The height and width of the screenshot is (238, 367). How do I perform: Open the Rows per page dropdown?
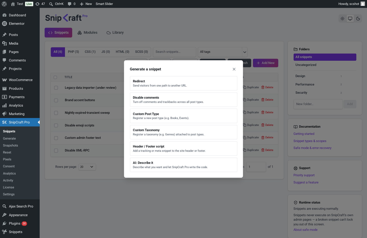87,167
